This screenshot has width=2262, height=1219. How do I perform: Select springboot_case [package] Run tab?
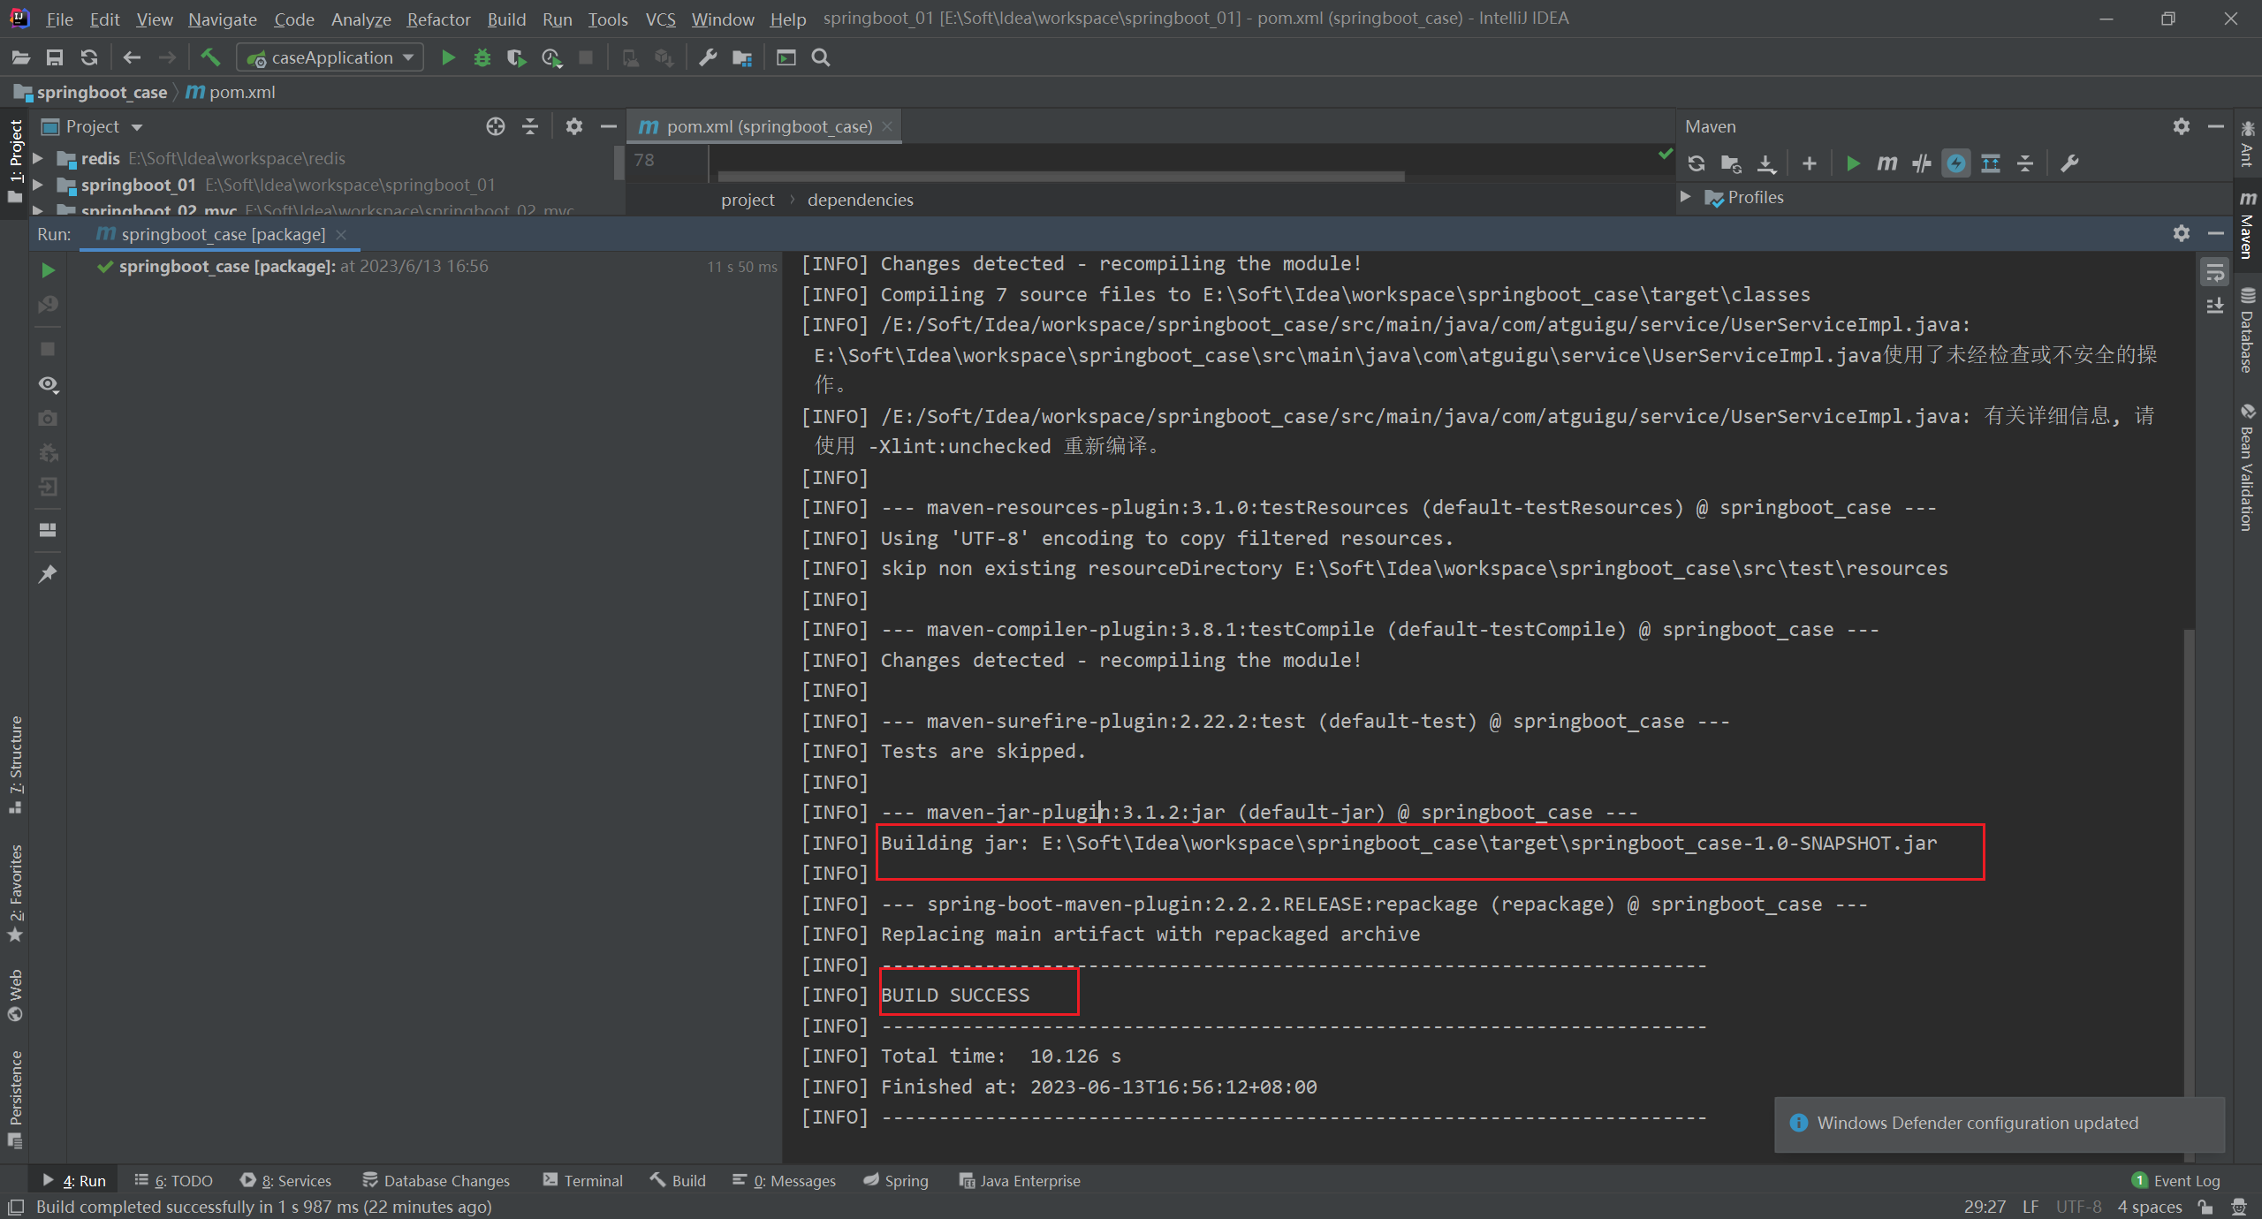[221, 234]
